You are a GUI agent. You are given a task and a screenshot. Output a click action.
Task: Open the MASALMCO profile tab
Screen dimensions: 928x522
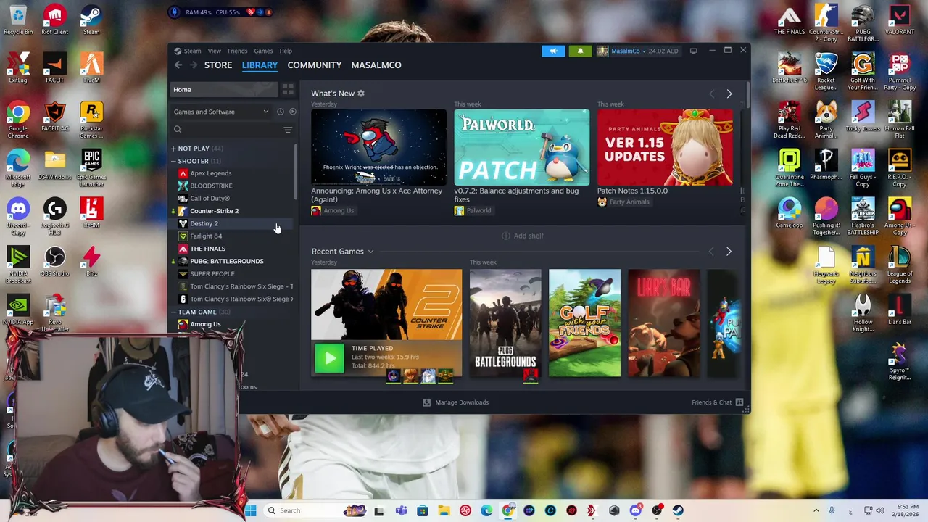376,65
